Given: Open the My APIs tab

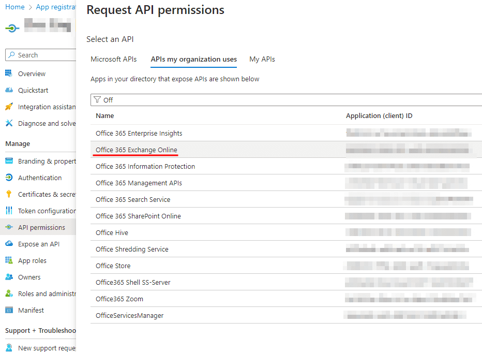Looking at the screenshot, I should (262, 59).
